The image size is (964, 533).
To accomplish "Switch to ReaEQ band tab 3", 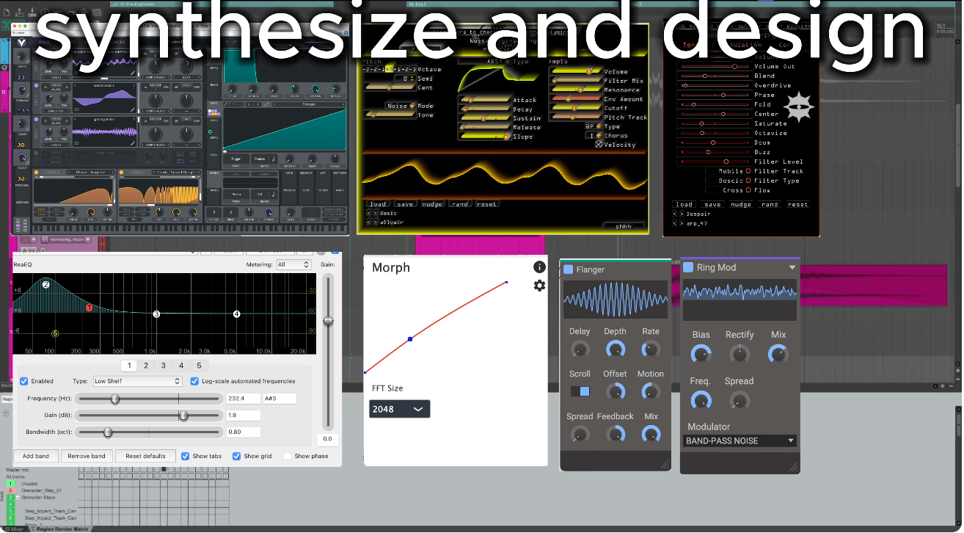I will tap(164, 365).
